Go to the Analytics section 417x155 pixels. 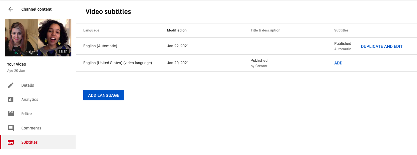point(30,99)
